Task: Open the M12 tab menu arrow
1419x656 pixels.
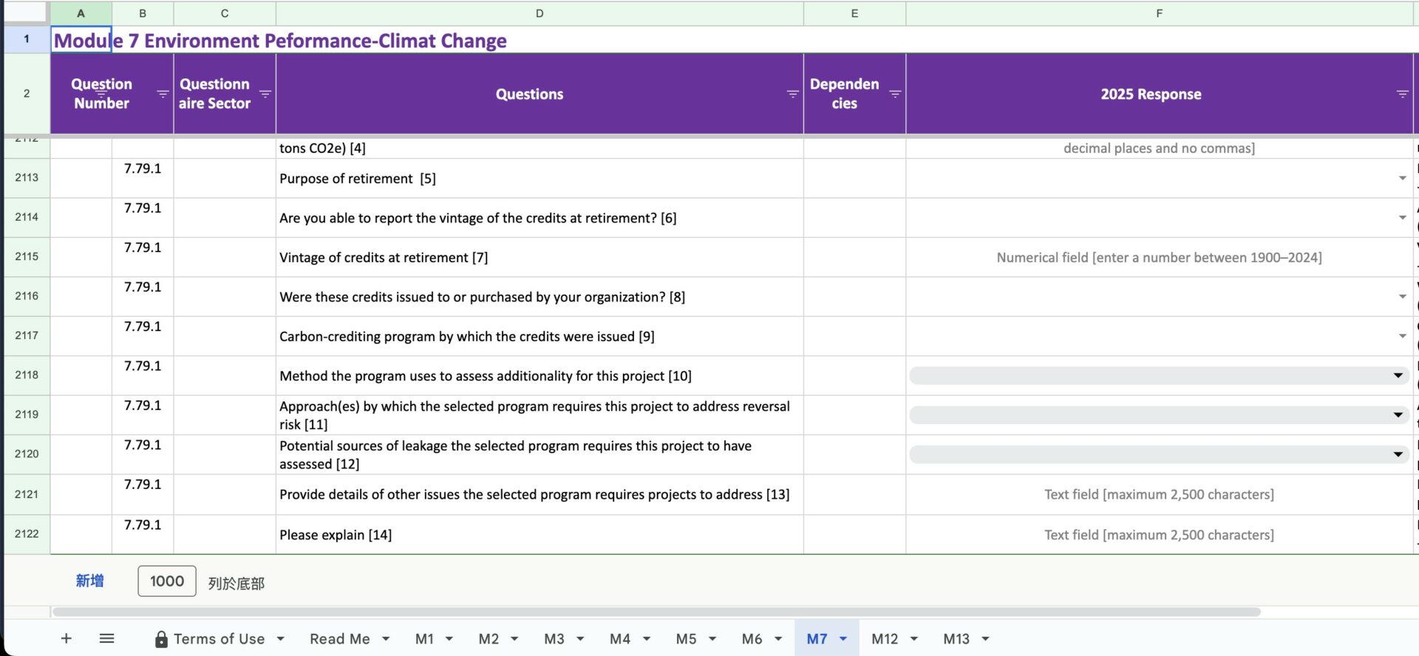Action: (x=914, y=639)
